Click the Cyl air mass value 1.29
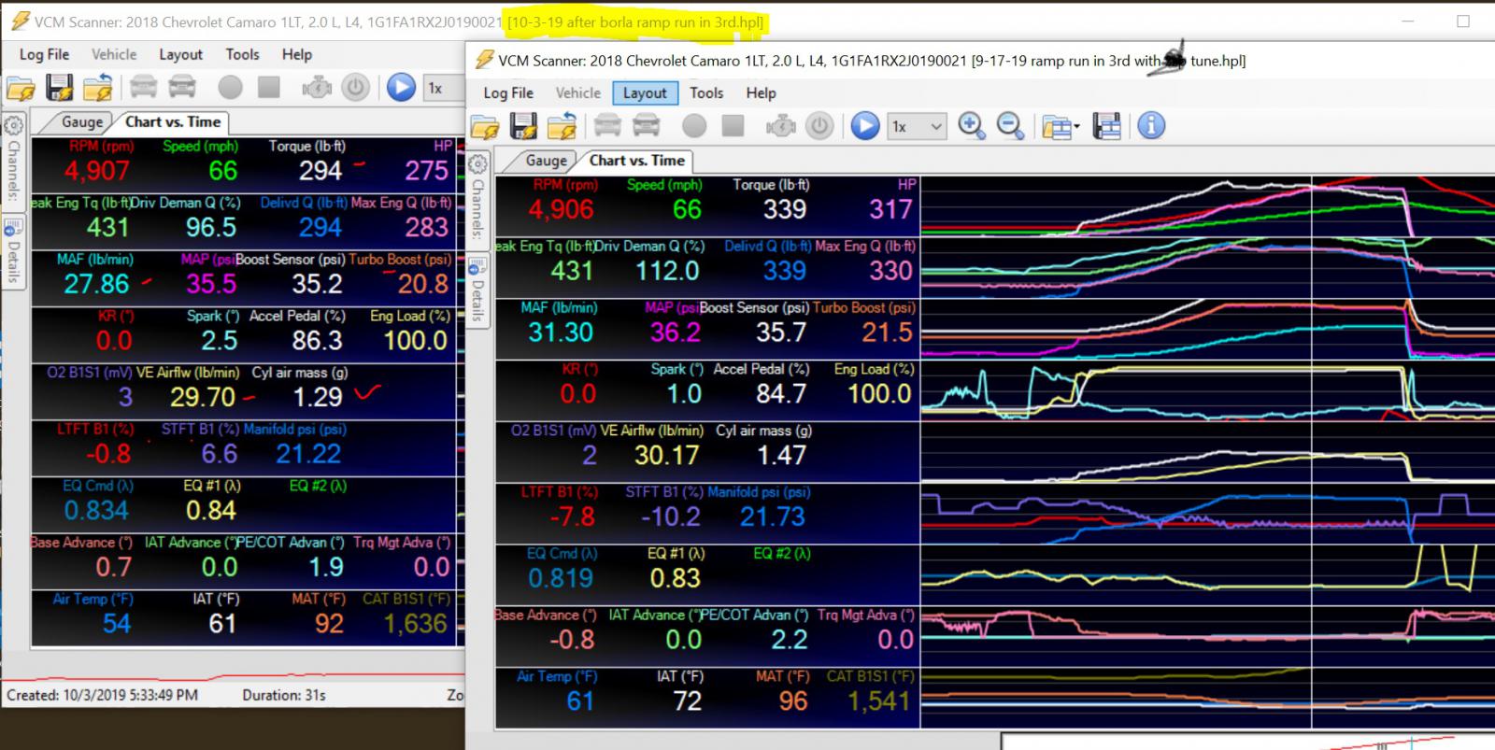Viewport: 1495px width, 750px height. tap(318, 397)
